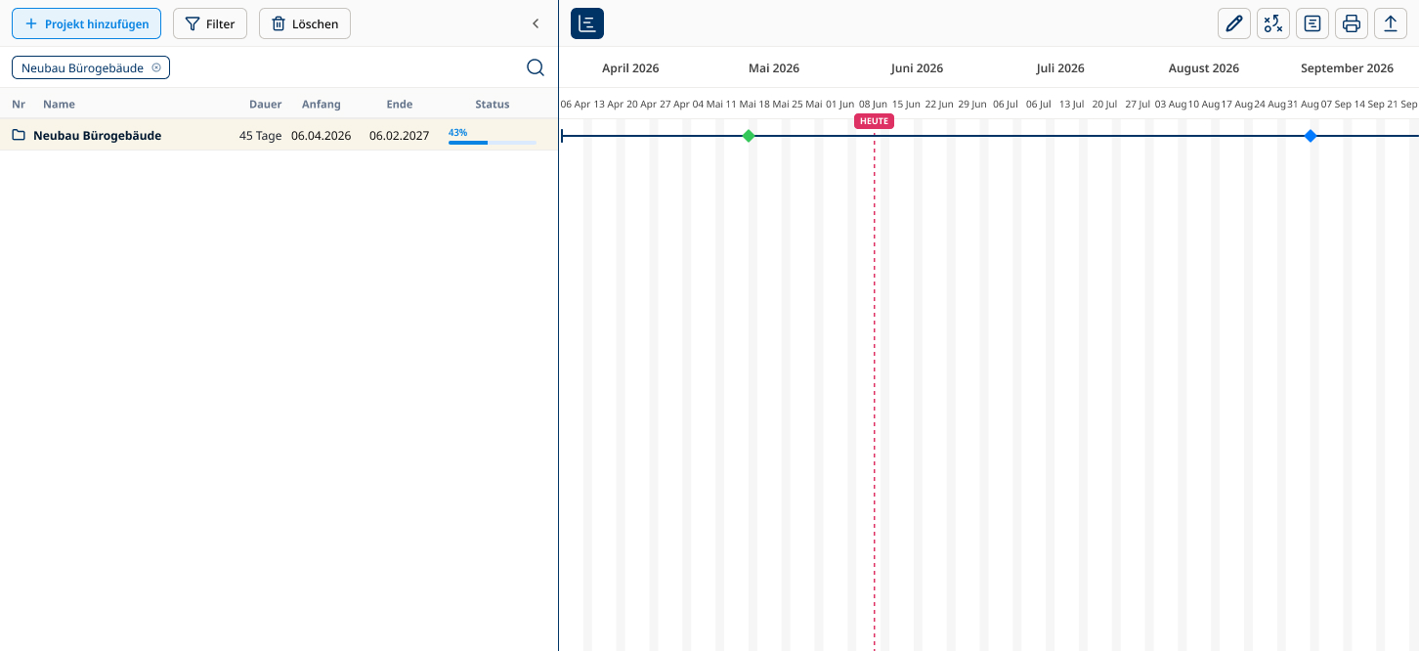Click the 43% progress bar
Image resolution: width=1419 pixels, height=651 pixels.
pyautogui.click(x=493, y=143)
